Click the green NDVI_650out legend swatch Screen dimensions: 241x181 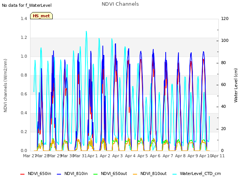[95, 174]
